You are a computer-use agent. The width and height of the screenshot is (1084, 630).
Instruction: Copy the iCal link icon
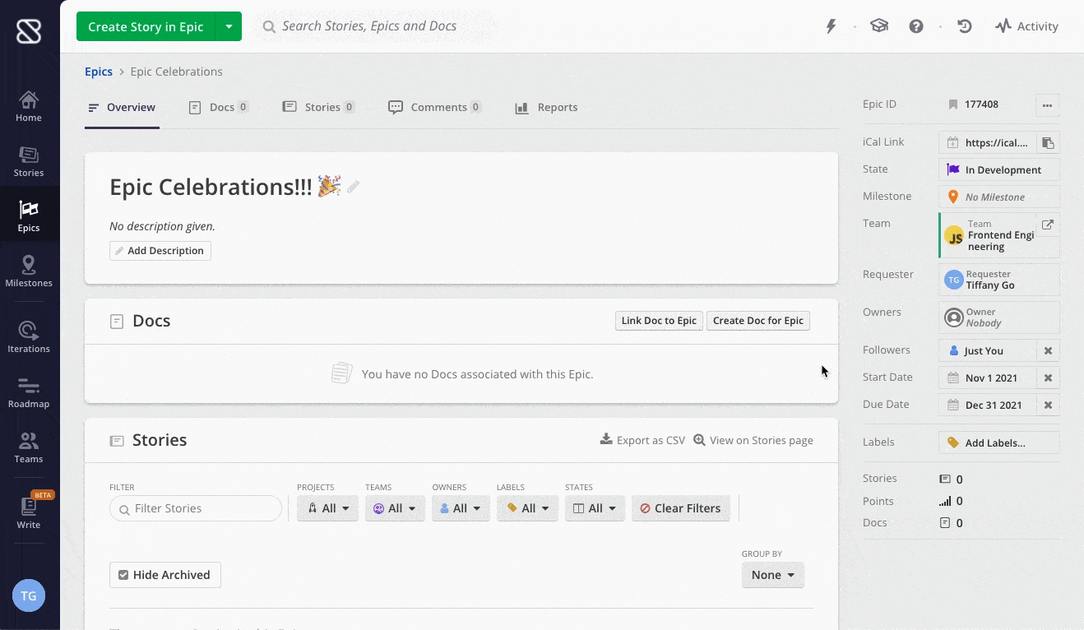[1048, 142]
